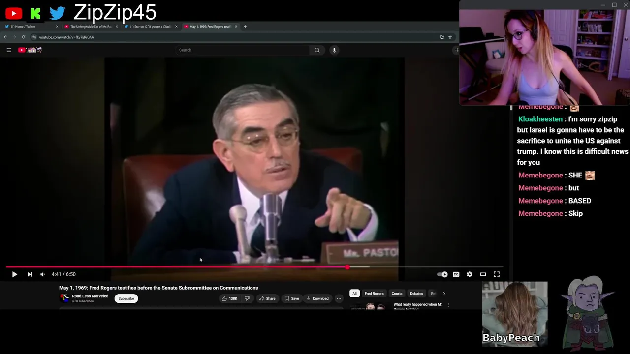Subscribe to Road Less Marveled
The width and height of the screenshot is (630, 354).
coord(126,298)
